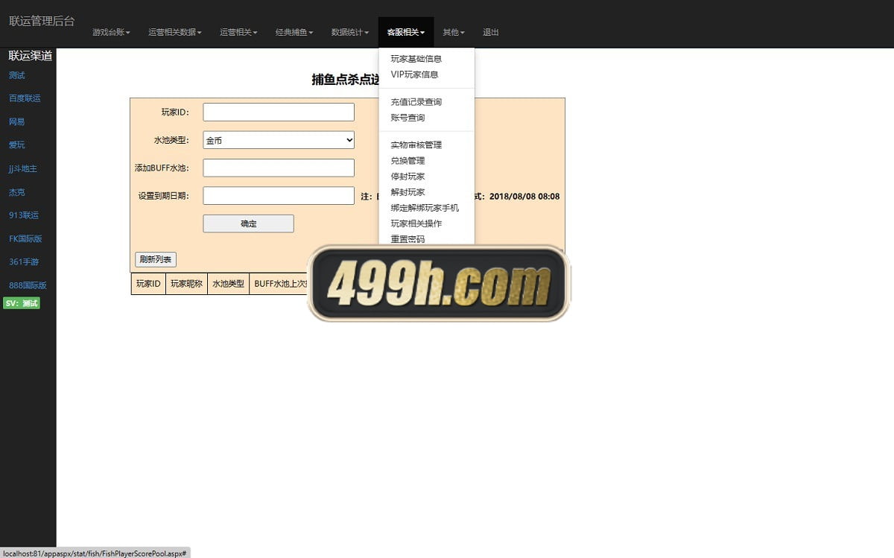
Task: Expand the 经典捕鱼 menu
Action: tap(294, 33)
